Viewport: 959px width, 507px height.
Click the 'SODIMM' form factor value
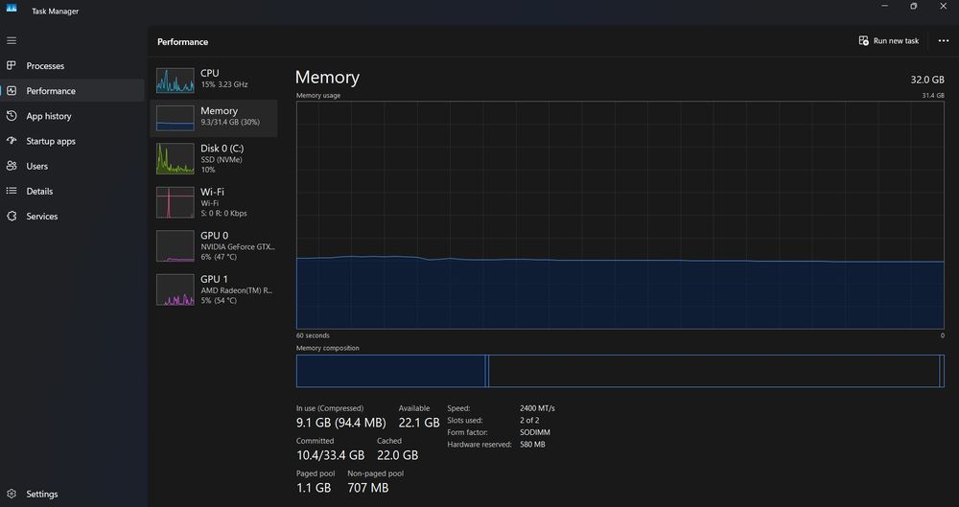[534, 432]
